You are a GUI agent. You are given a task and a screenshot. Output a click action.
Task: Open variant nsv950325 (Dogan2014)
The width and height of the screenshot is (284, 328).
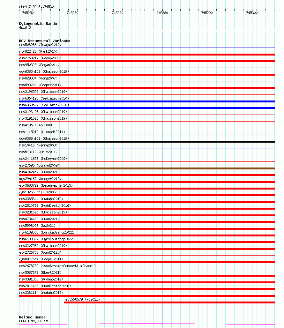[x=39, y=65]
